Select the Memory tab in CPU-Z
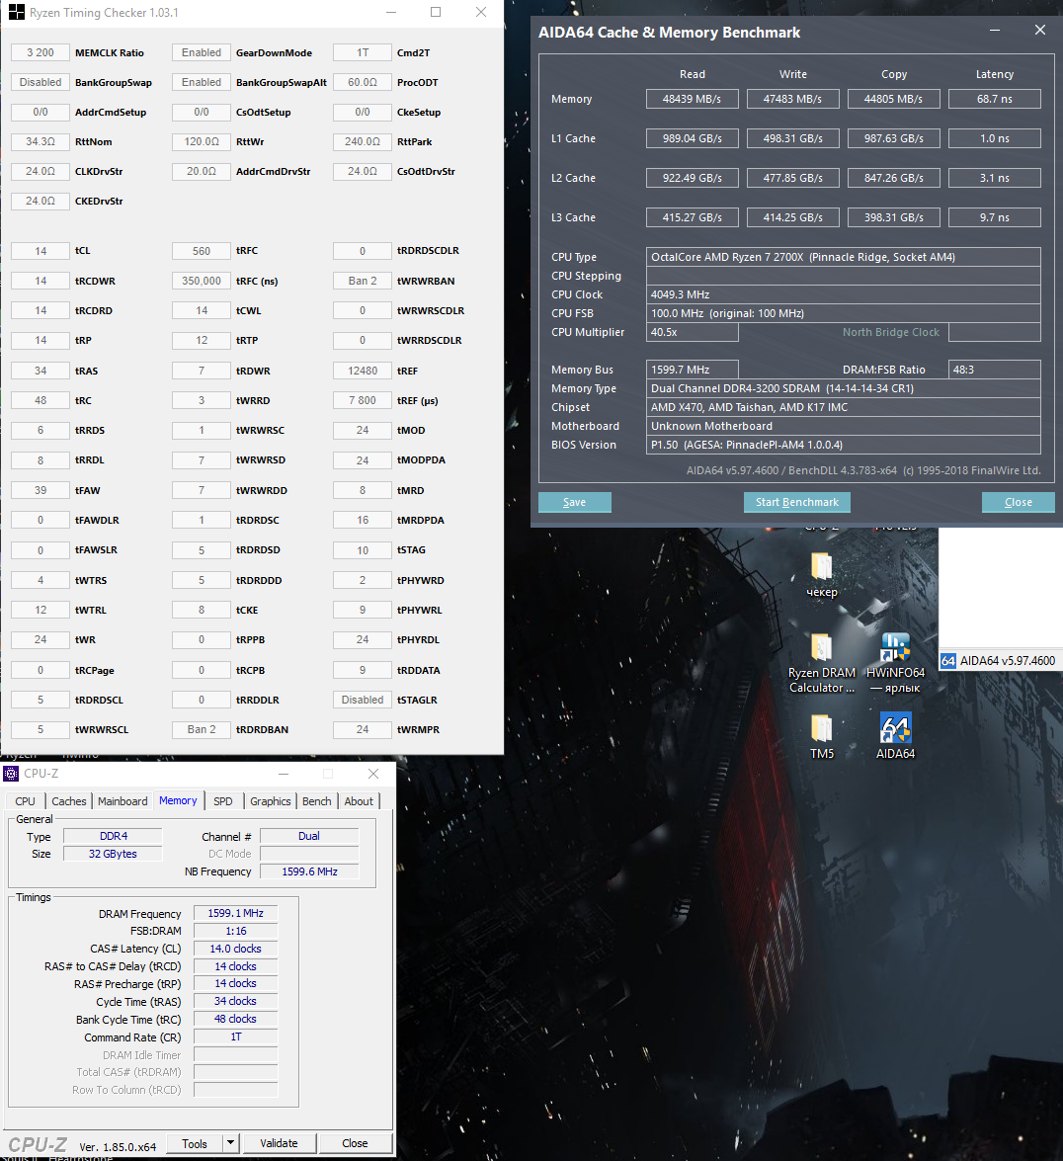 tap(178, 800)
